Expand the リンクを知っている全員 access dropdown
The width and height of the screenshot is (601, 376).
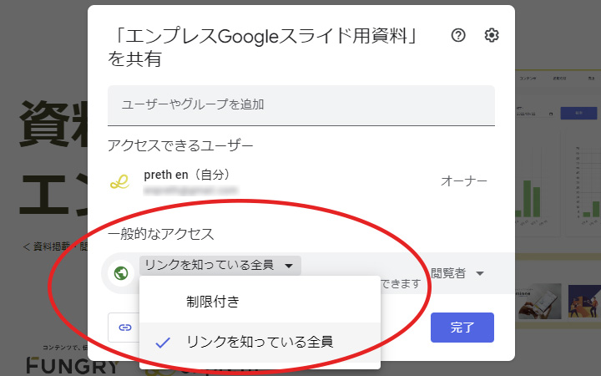[220, 265]
